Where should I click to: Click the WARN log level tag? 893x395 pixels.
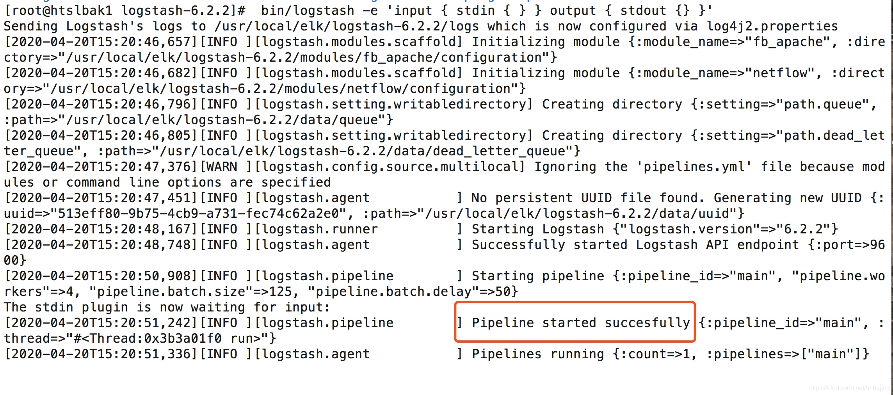tap(222, 167)
